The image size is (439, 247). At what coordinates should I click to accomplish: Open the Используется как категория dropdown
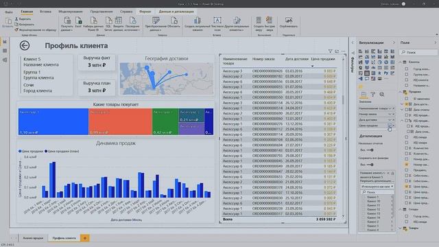tap(377, 186)
